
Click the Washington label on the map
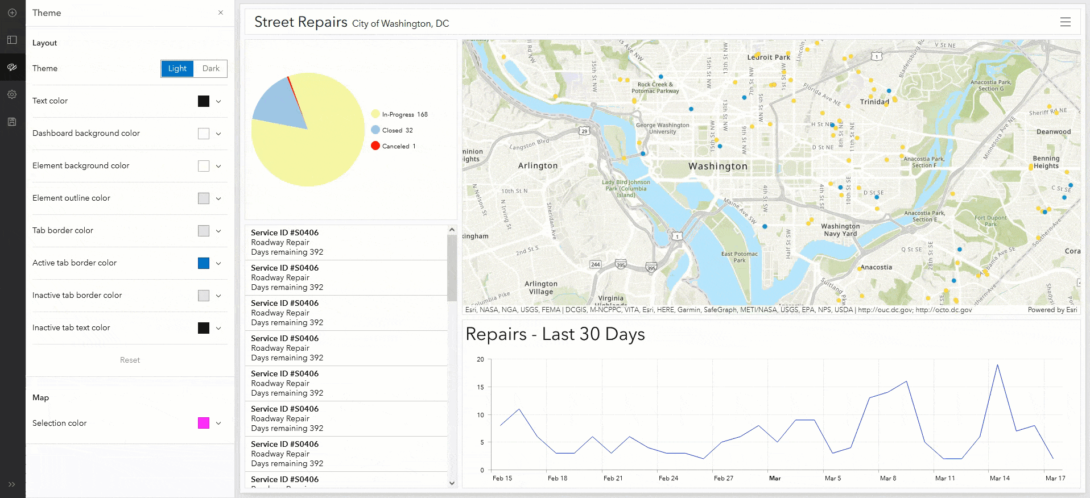point(718,166)
